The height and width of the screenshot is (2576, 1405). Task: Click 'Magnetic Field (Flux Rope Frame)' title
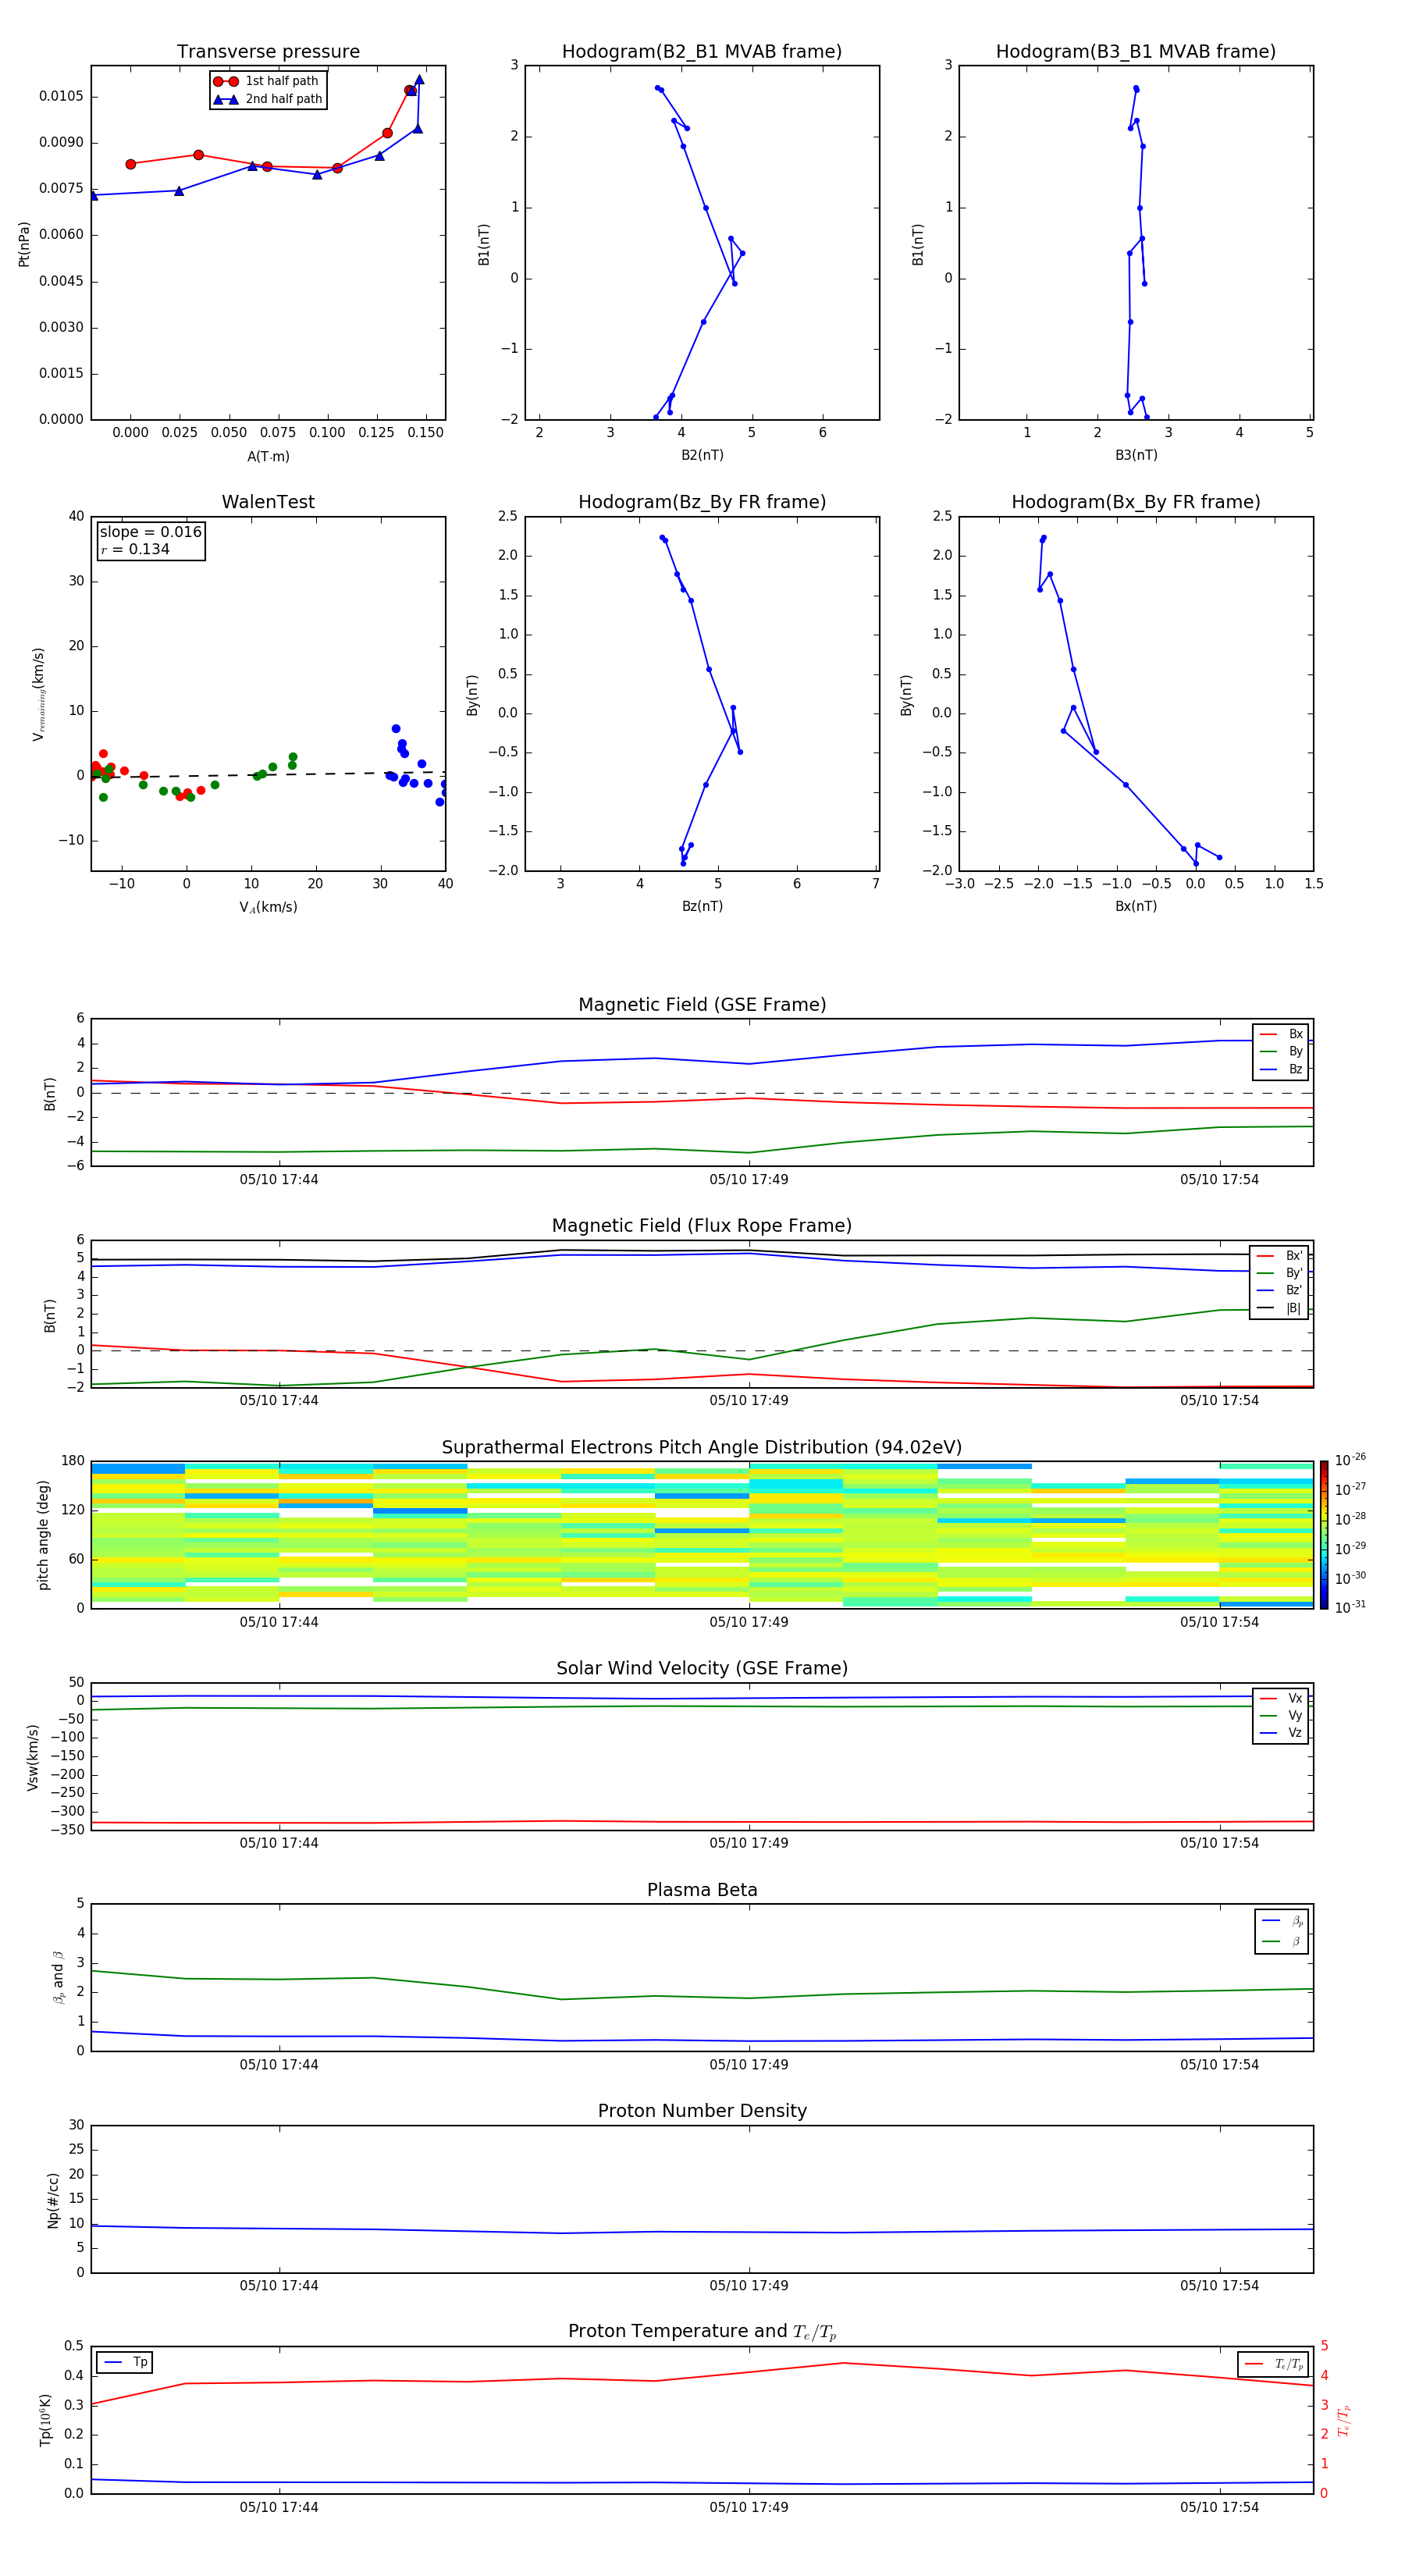point(702,1226)
